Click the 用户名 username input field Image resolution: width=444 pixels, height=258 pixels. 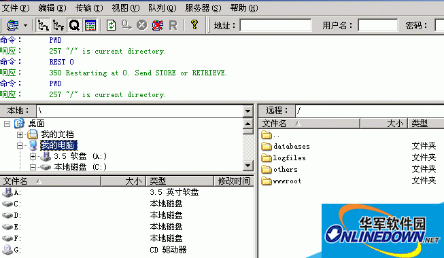click(x=378, y=26)
